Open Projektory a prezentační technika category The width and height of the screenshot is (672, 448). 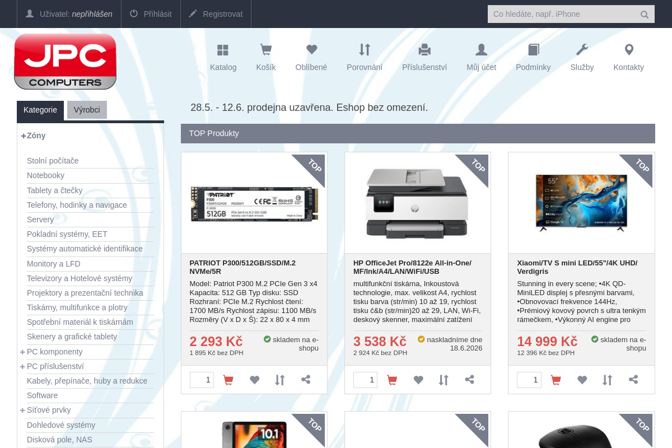[x=85, y=293]
